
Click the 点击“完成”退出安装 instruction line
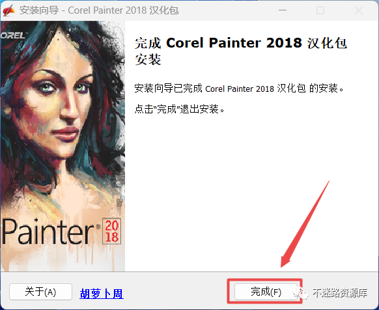tap(179, 109)
